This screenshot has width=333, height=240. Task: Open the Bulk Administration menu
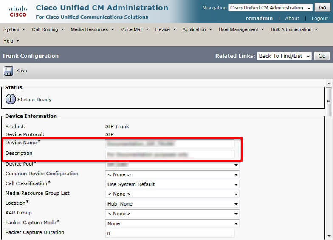294,29
